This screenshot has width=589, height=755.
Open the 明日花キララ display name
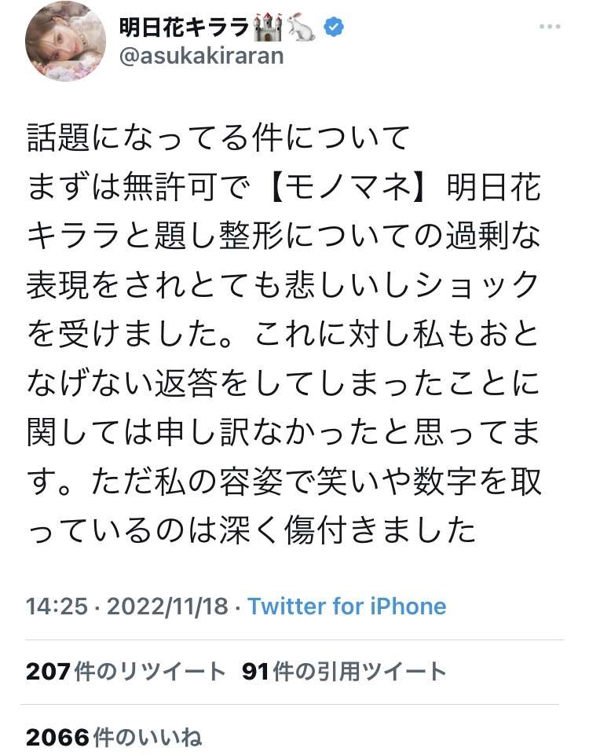coord(185,28)
